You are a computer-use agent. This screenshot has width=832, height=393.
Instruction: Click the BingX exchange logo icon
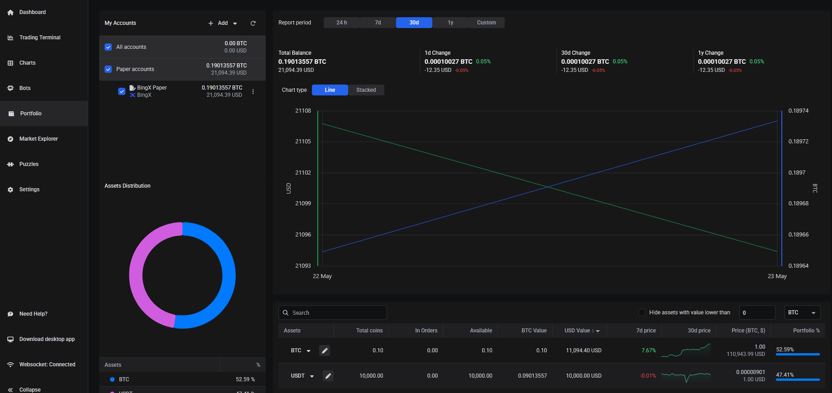pos(133,95)
